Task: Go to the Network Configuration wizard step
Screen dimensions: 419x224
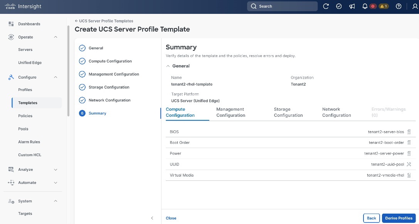Action: 109,100
